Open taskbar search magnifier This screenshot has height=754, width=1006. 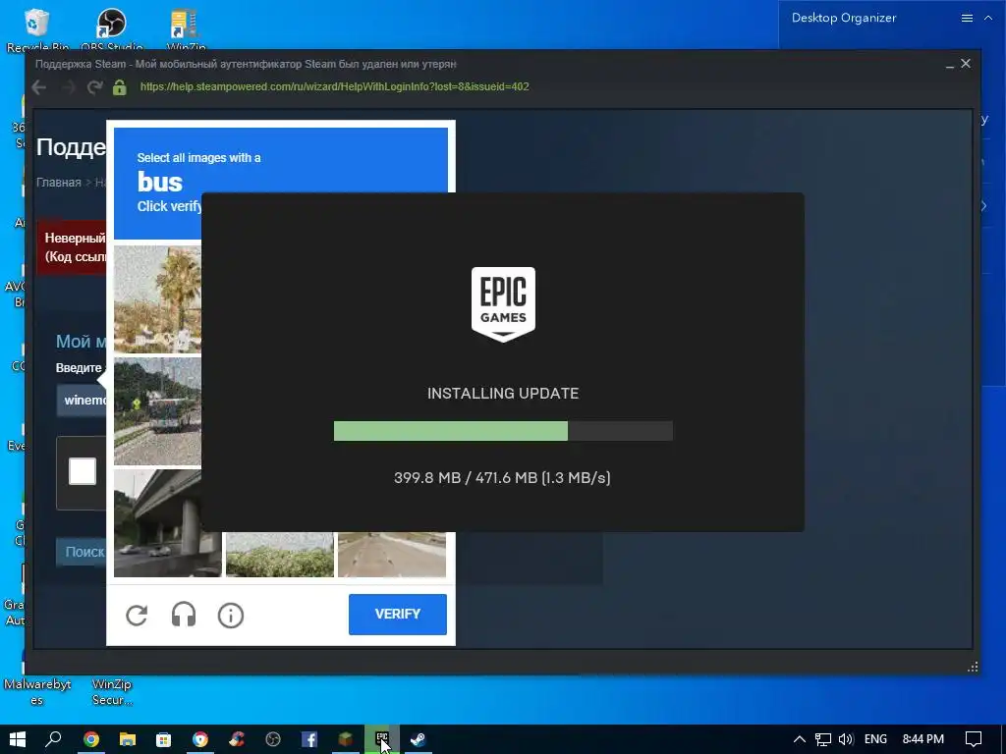tap(54, 739)
